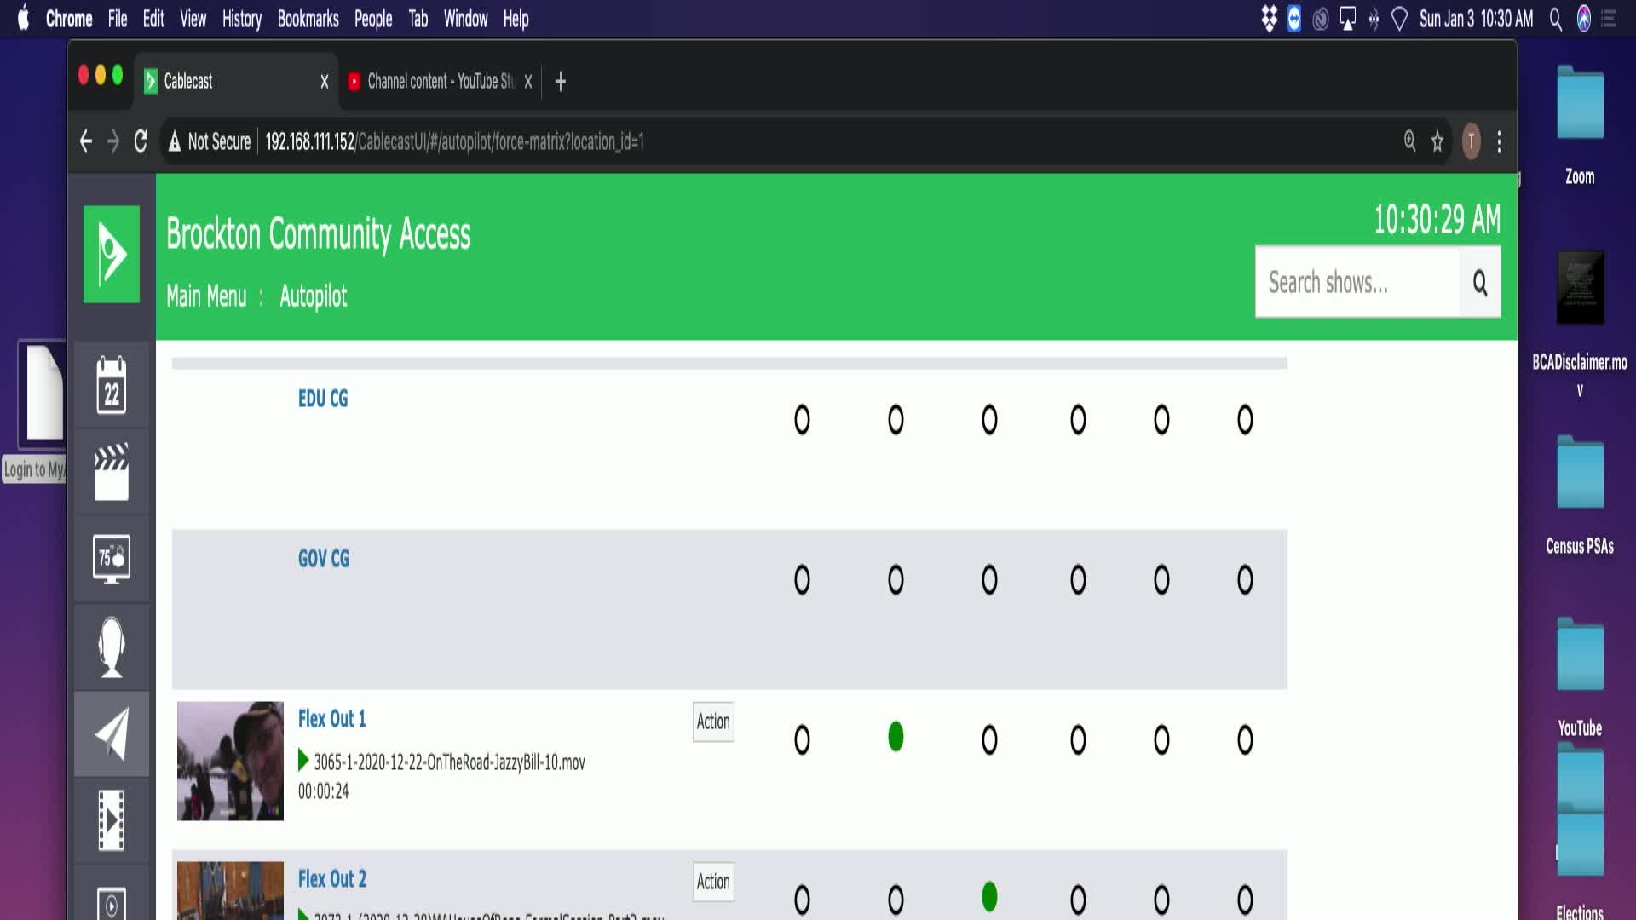
Task: Open the schedule calendar sidebar icon
Action: pos(112,385)
